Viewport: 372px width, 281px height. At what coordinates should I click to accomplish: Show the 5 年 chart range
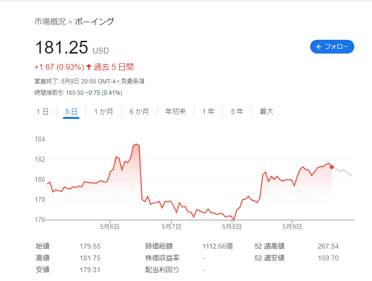click(x=237, y=112)
